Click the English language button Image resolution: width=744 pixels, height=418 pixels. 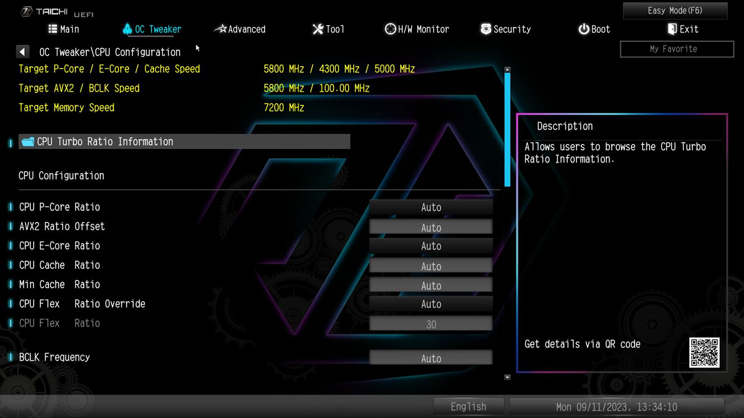tap(468, 407)
